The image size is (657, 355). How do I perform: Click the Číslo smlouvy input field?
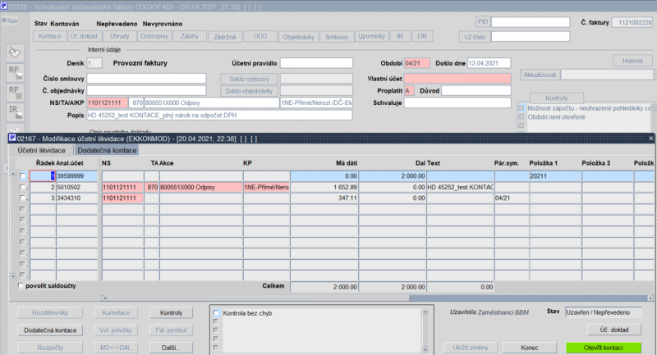click(146, 79)
